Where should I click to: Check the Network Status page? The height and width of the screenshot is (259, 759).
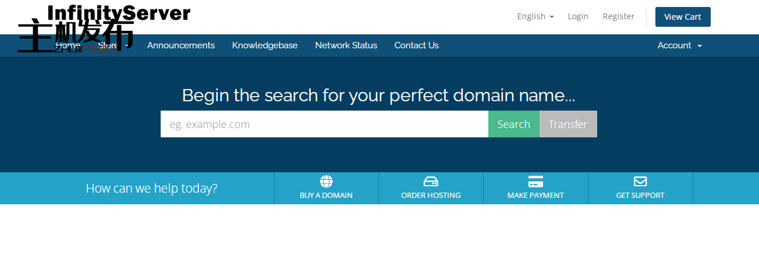click(x=346, y=45)
